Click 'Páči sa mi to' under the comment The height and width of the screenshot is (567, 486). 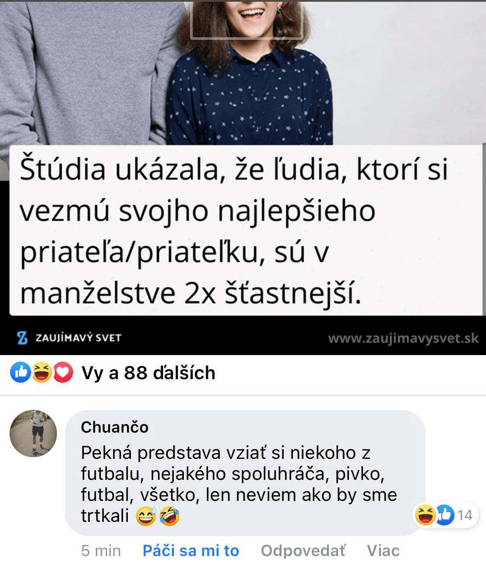pyautogui.click(x=191, y=550)
